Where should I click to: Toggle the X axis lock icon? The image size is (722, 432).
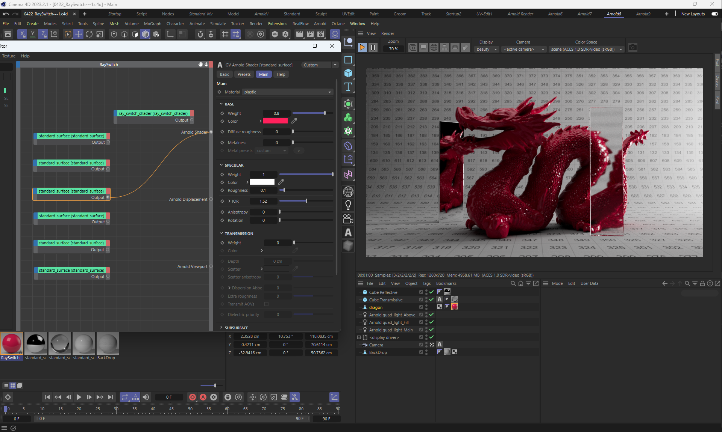click(x=22, y=34)
